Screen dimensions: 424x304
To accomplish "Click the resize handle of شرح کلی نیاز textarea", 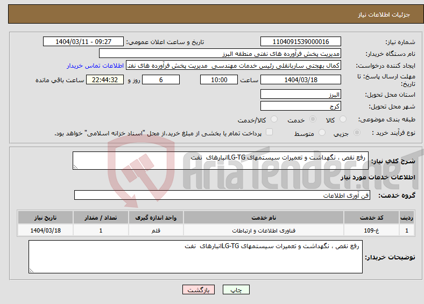I will 75,167.
